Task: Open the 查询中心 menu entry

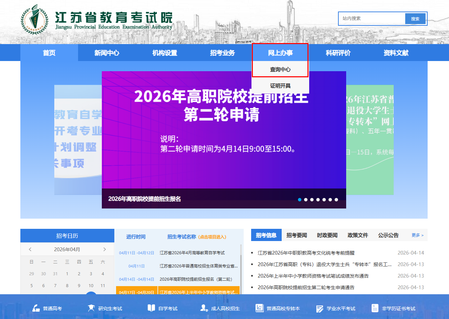Action: click(280, 69)
